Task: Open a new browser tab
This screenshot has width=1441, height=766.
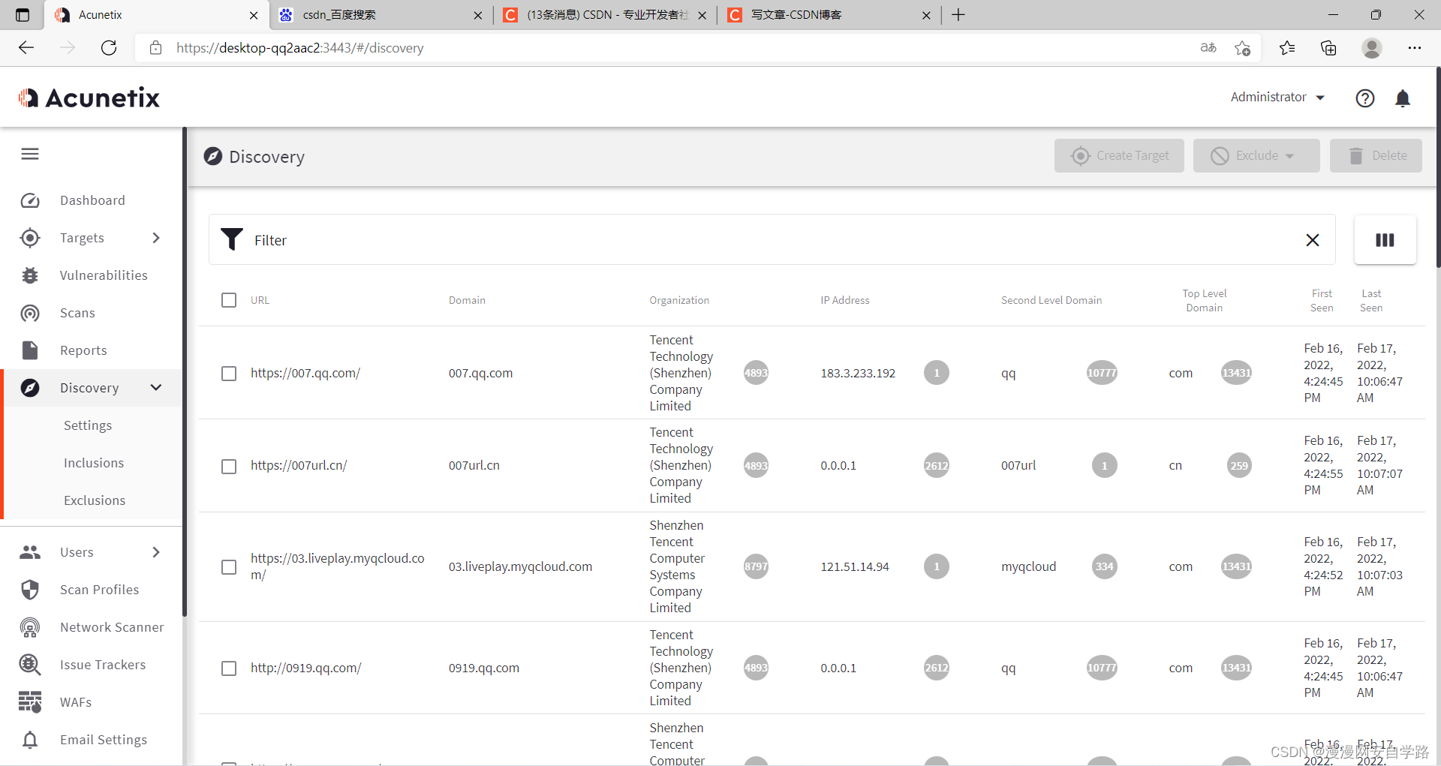Action: [958, 15]
